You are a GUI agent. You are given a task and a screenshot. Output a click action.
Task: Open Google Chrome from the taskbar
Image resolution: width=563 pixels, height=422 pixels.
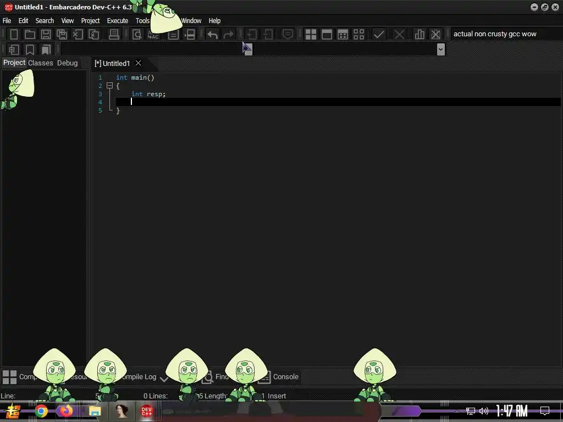(x=41, y=411)
